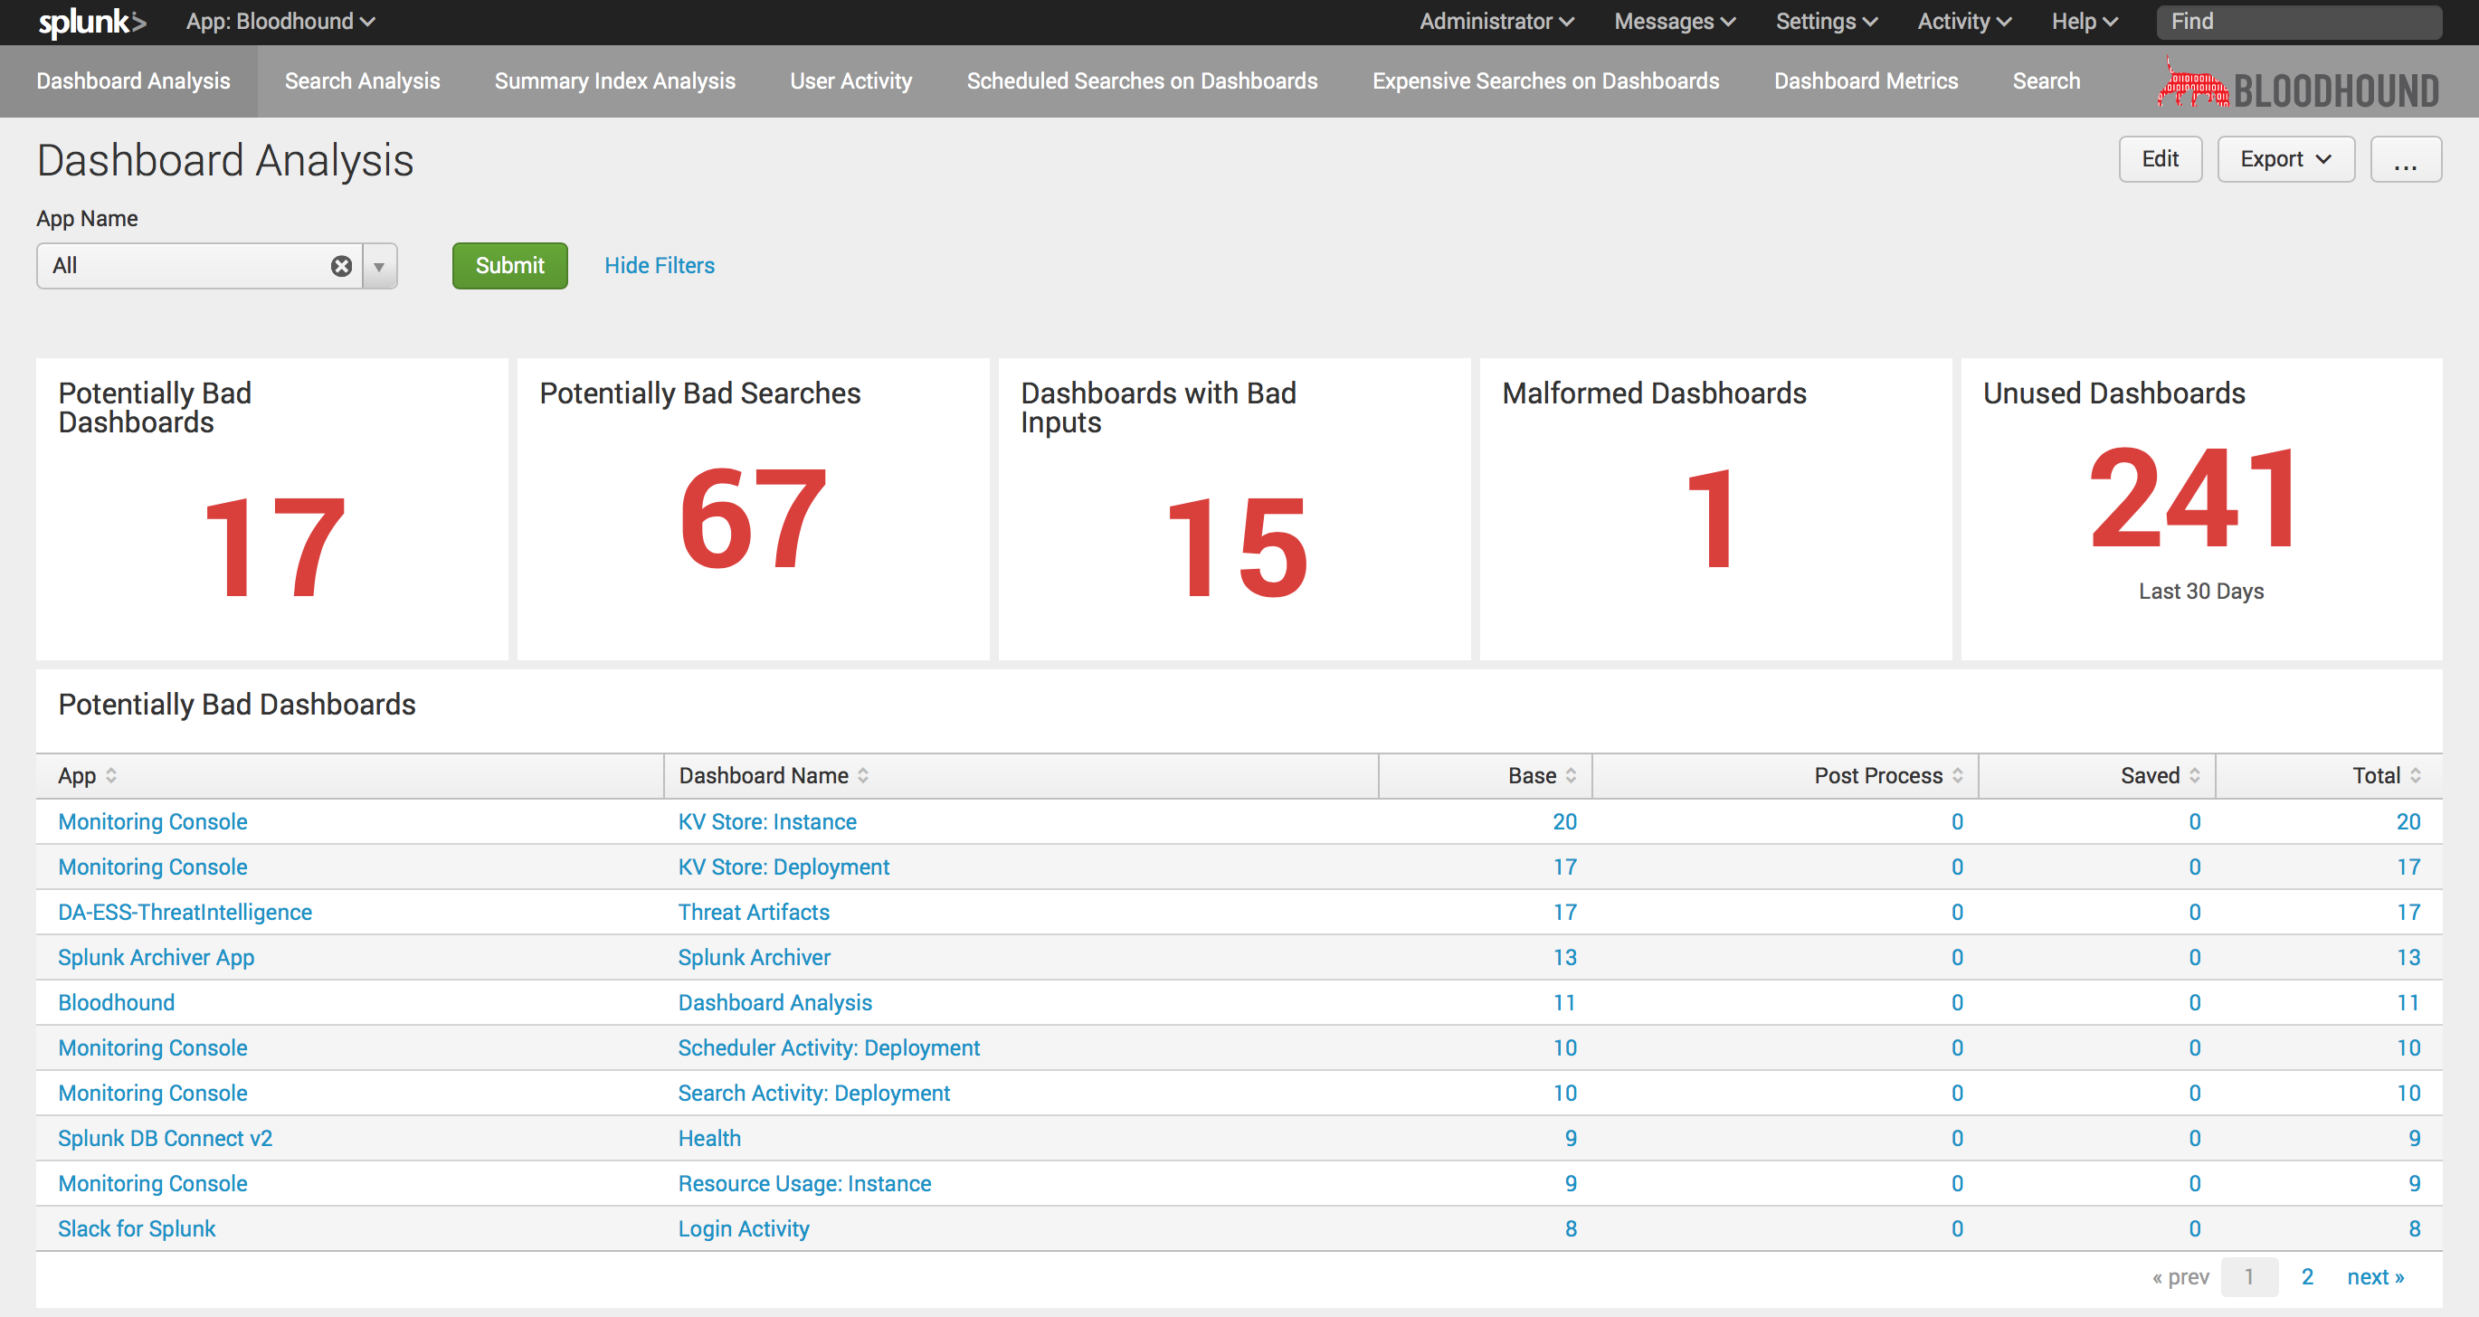
Task: Switch to Search Analysis tab
Action: point(362,81)
